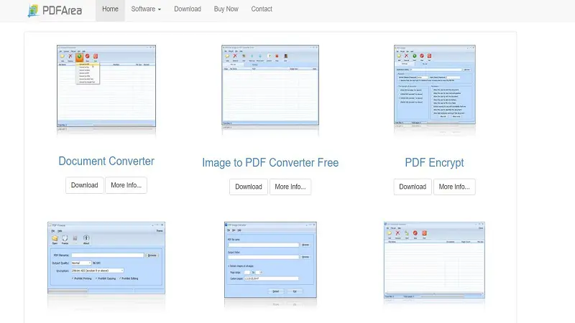Follow the Image to PDF Converter Free link
The width and height of the screenshot is (575, 323).
(x=270, y=163)
